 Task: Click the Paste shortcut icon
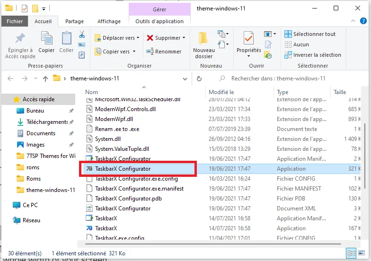(81, 55)
